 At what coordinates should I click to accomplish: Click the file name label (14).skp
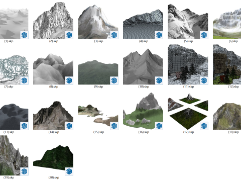(54, 132)
